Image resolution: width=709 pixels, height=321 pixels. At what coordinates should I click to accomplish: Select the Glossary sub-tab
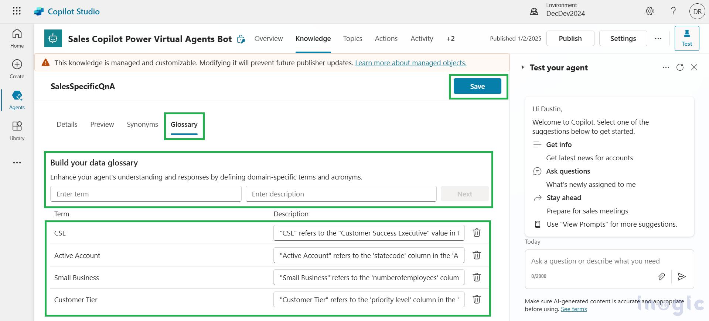click(x=184, y=124)
